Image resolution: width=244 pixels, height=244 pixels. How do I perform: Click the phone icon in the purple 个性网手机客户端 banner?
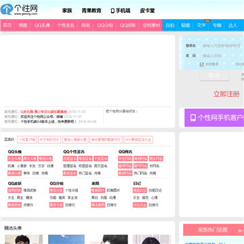tap(193, 118)
